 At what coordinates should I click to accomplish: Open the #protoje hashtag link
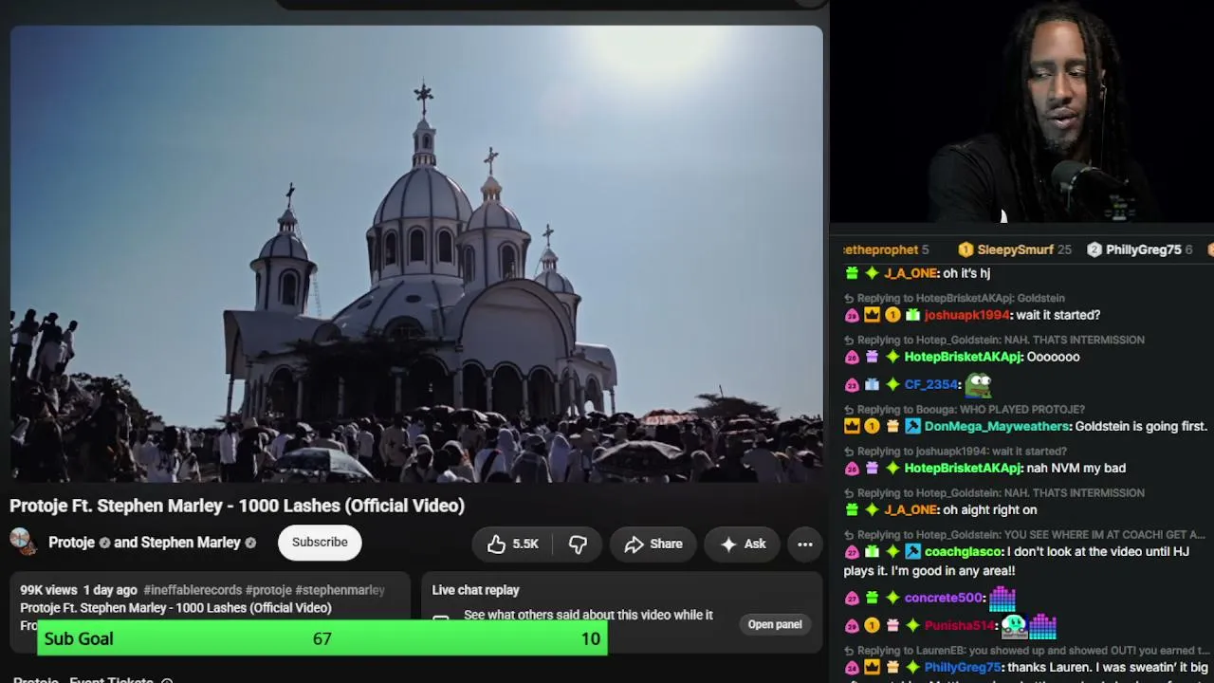pos(268,590)
